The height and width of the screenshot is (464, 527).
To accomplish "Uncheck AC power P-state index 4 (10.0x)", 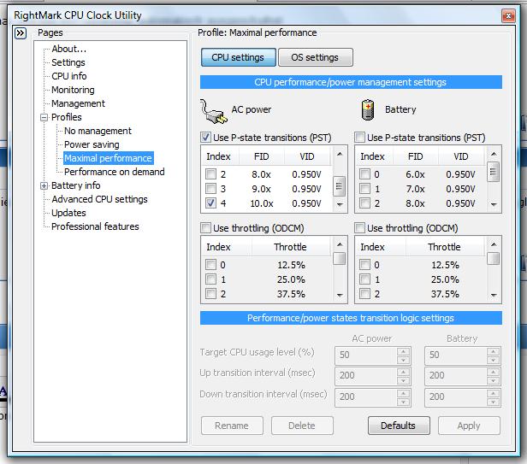I will (210, 203).
